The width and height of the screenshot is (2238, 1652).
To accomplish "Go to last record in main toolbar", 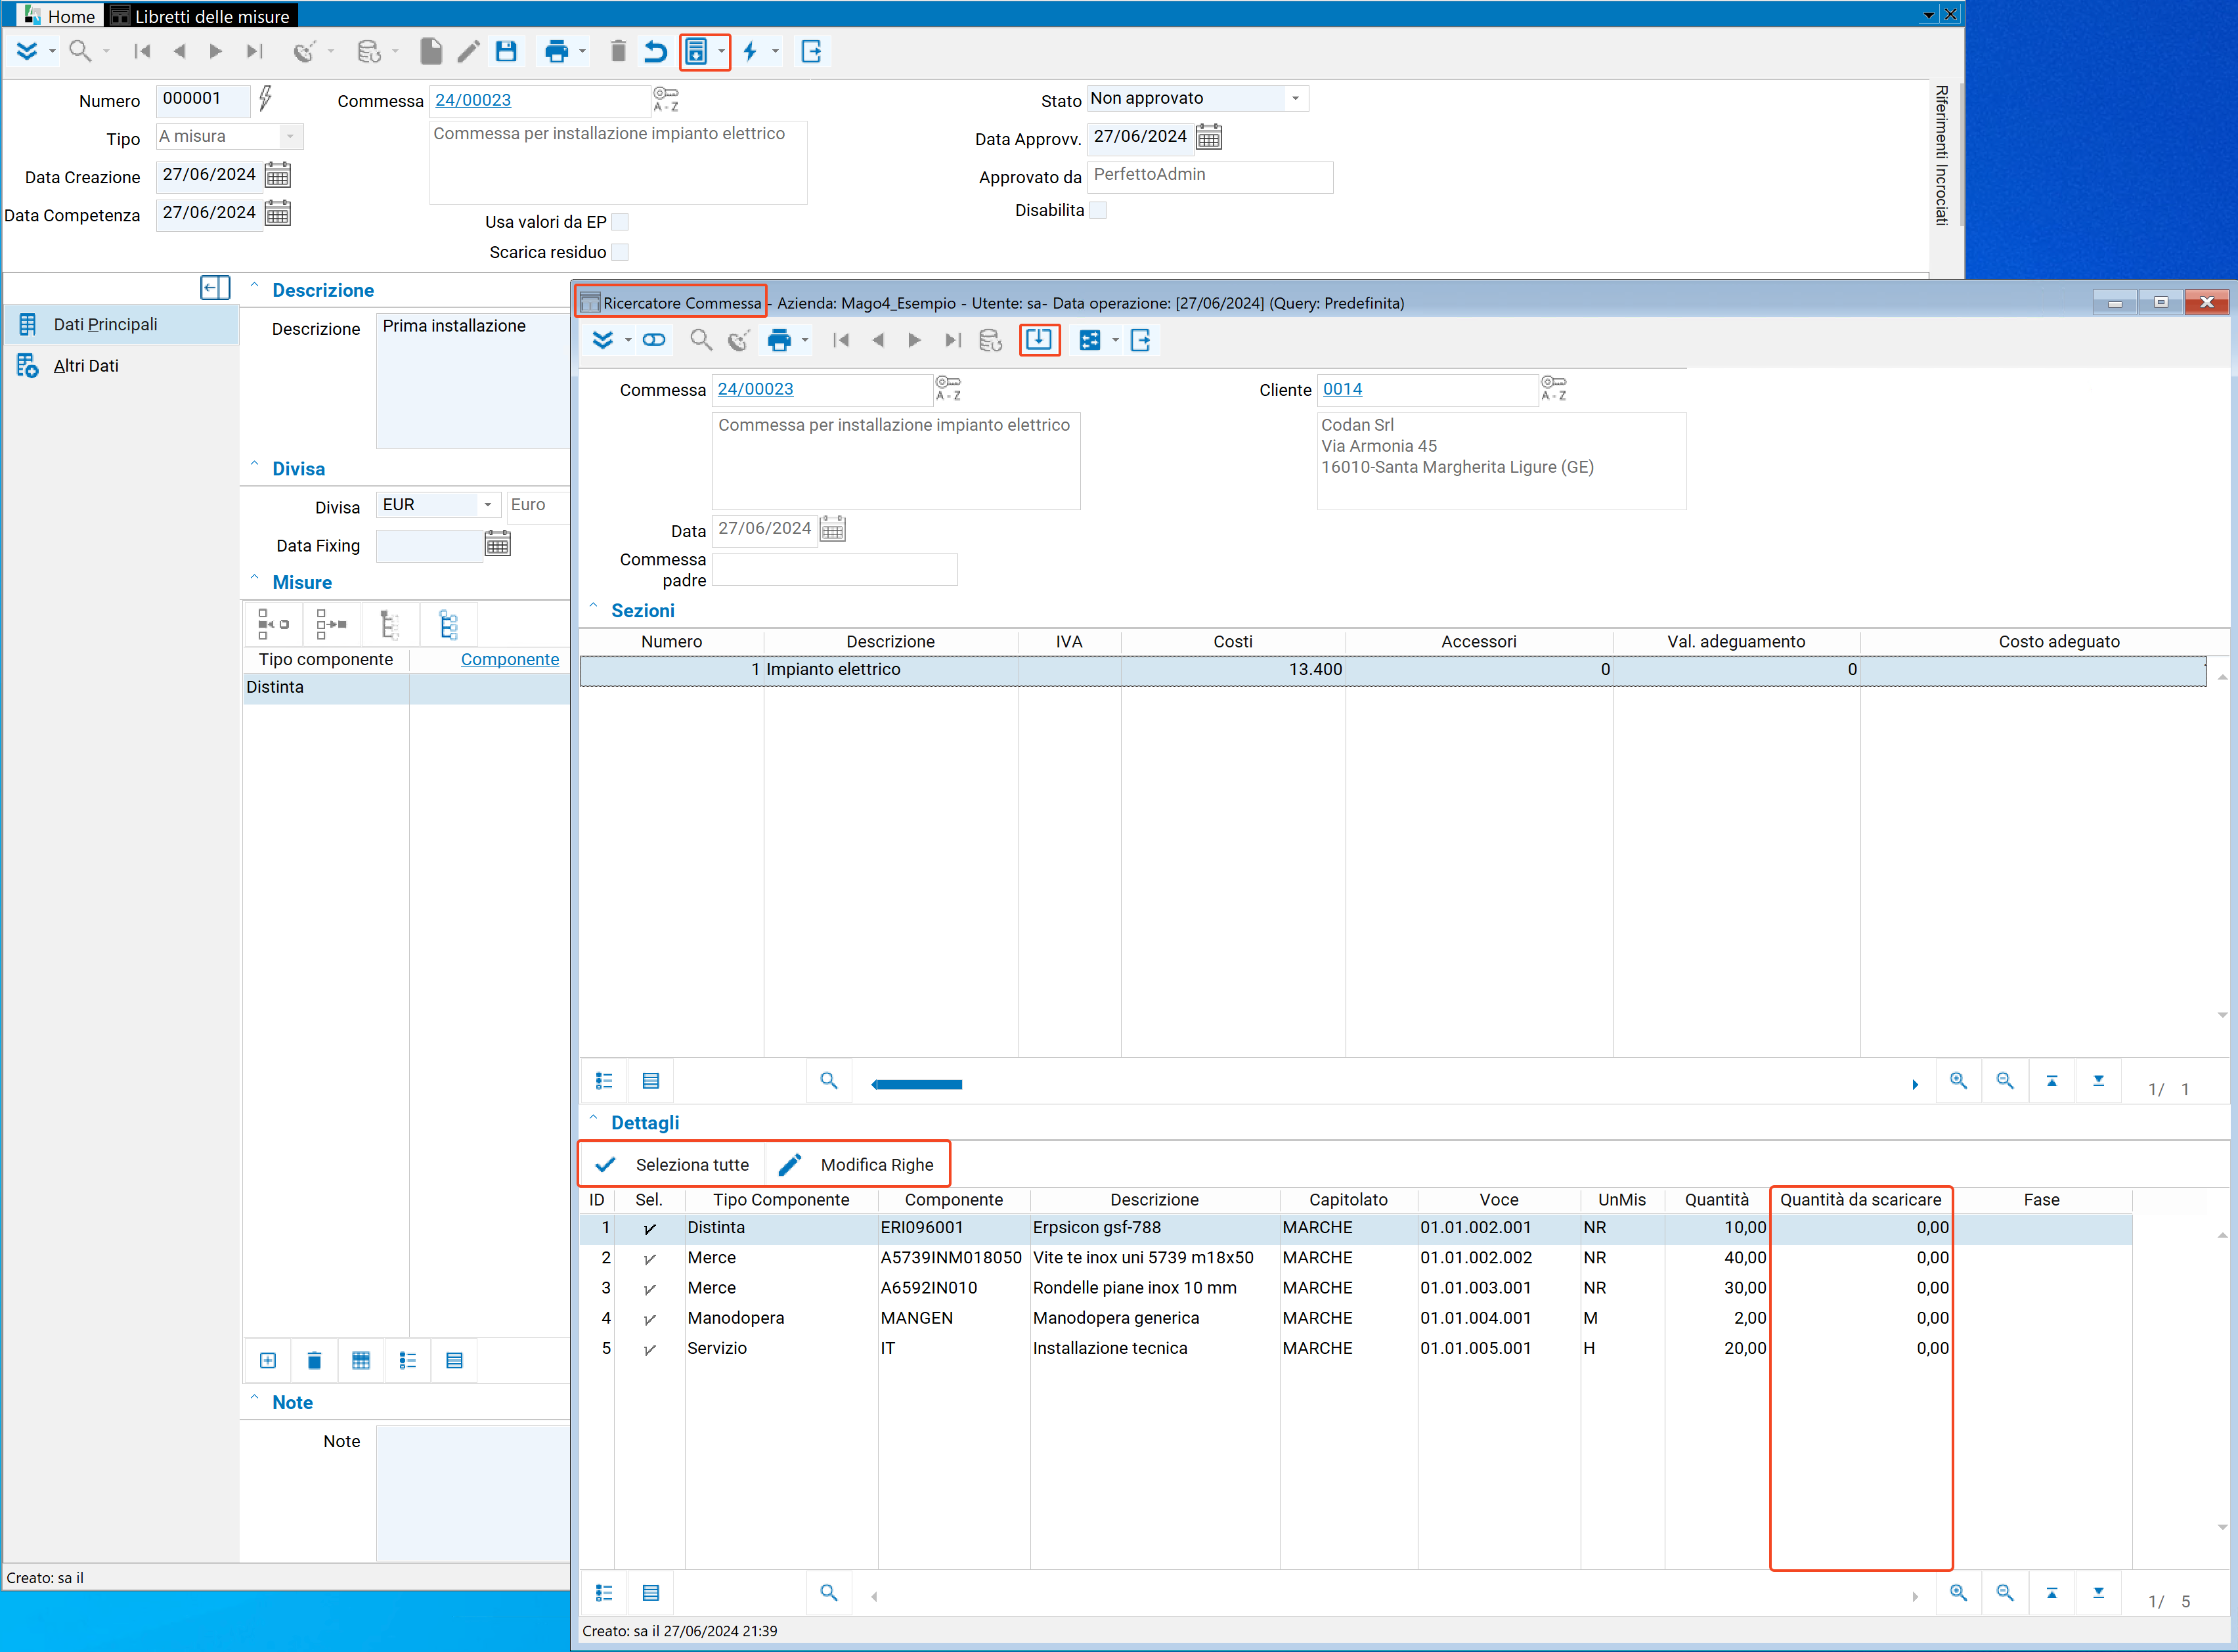I will [254, 52].
